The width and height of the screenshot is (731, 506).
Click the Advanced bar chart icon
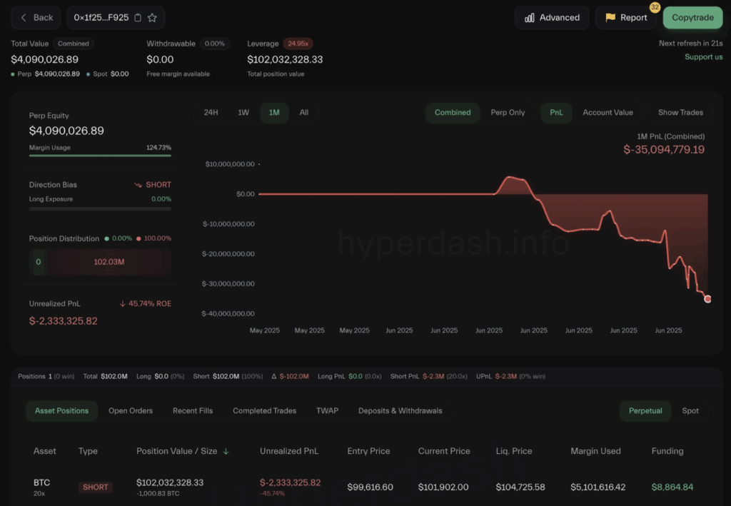coord(529,18)
